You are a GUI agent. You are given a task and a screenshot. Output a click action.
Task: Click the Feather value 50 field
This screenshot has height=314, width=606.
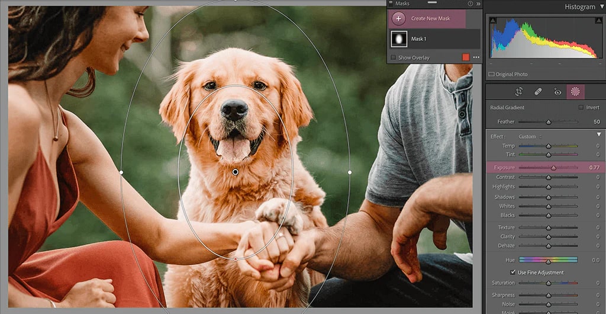coord(597,122)
